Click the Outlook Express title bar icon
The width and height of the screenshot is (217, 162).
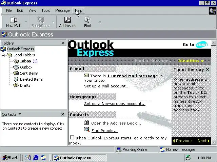click(3, 3)
